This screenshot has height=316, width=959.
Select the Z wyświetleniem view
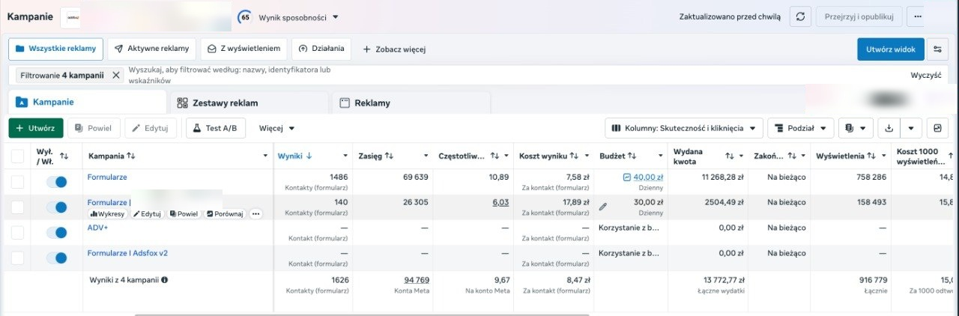[x=244, y=49]
